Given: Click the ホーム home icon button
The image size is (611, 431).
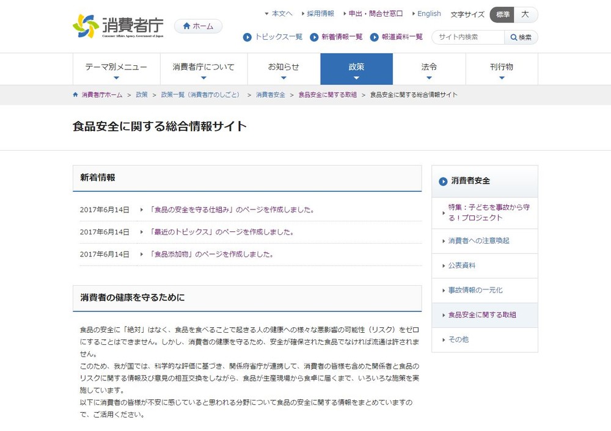Looking at the screenshot, I should (x=197, y=26).
